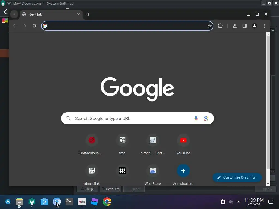Open the application launcher in taskbar
Viewport: 279px width, 209px height.
pos(8,202)
